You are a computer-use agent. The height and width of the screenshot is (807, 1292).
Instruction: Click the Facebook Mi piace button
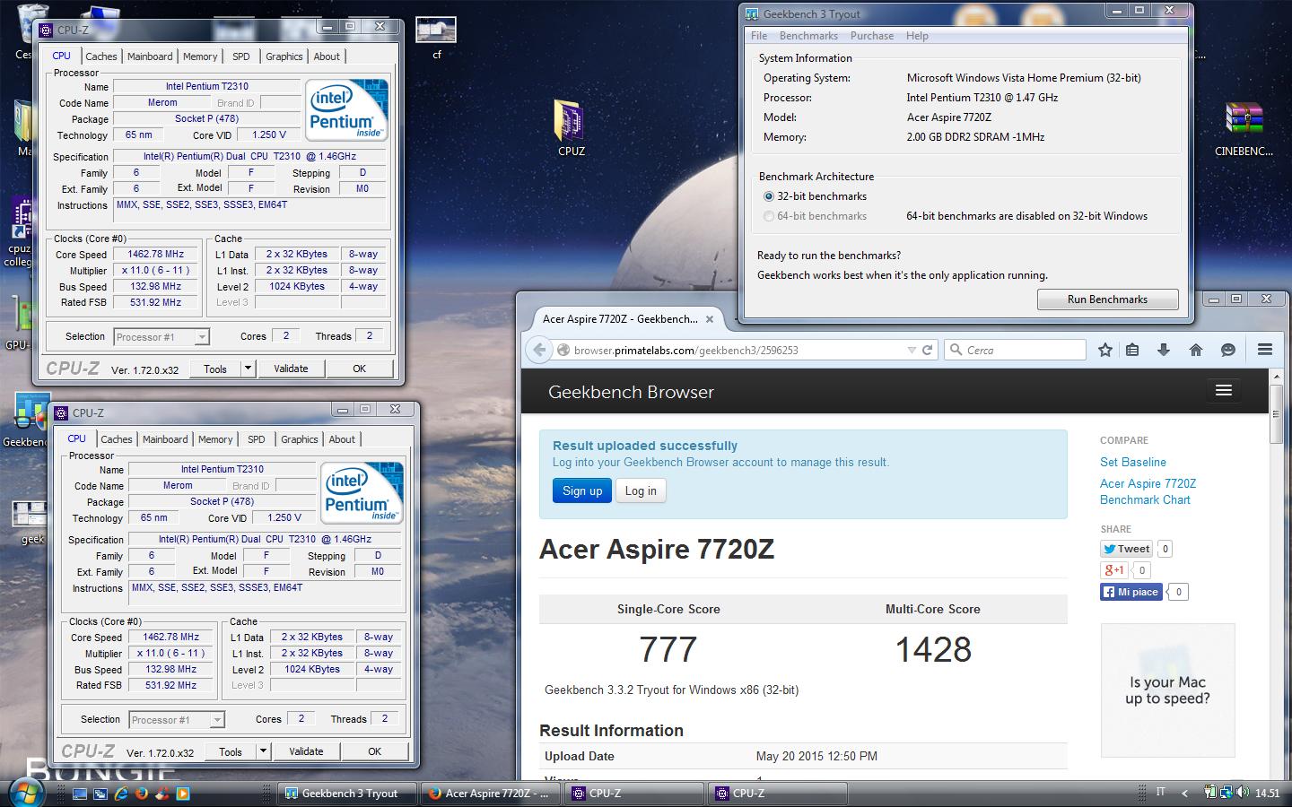1131,592
